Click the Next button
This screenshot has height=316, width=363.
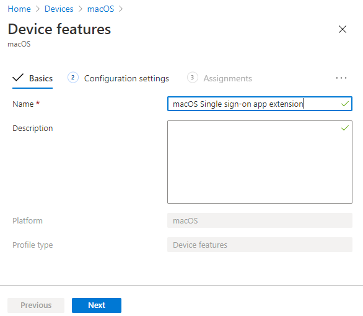pos(97,305)
